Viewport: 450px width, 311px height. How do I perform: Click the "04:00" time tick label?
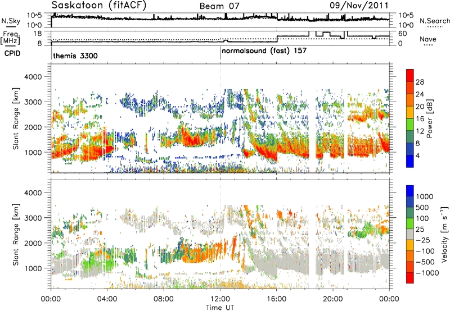[107, 299]
